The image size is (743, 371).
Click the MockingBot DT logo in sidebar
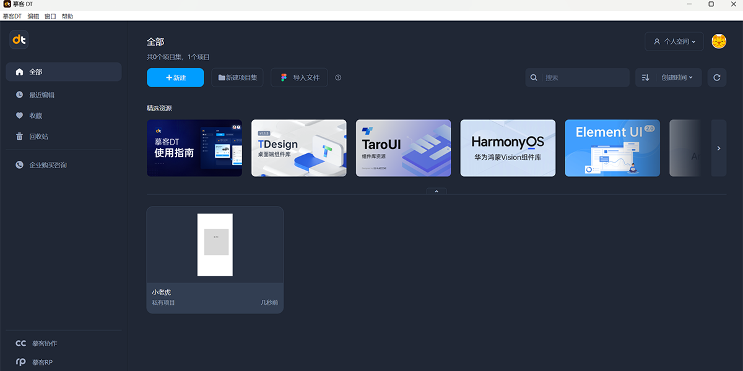pos(19,40)
